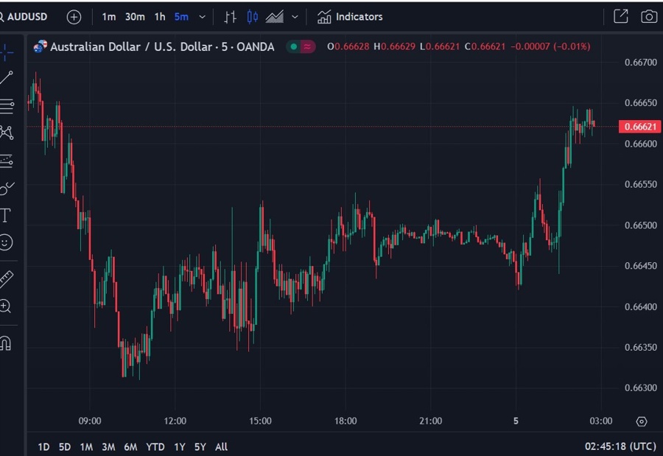Open the Indicators menu
Viewport: 663px width, 456px height.
350,17
